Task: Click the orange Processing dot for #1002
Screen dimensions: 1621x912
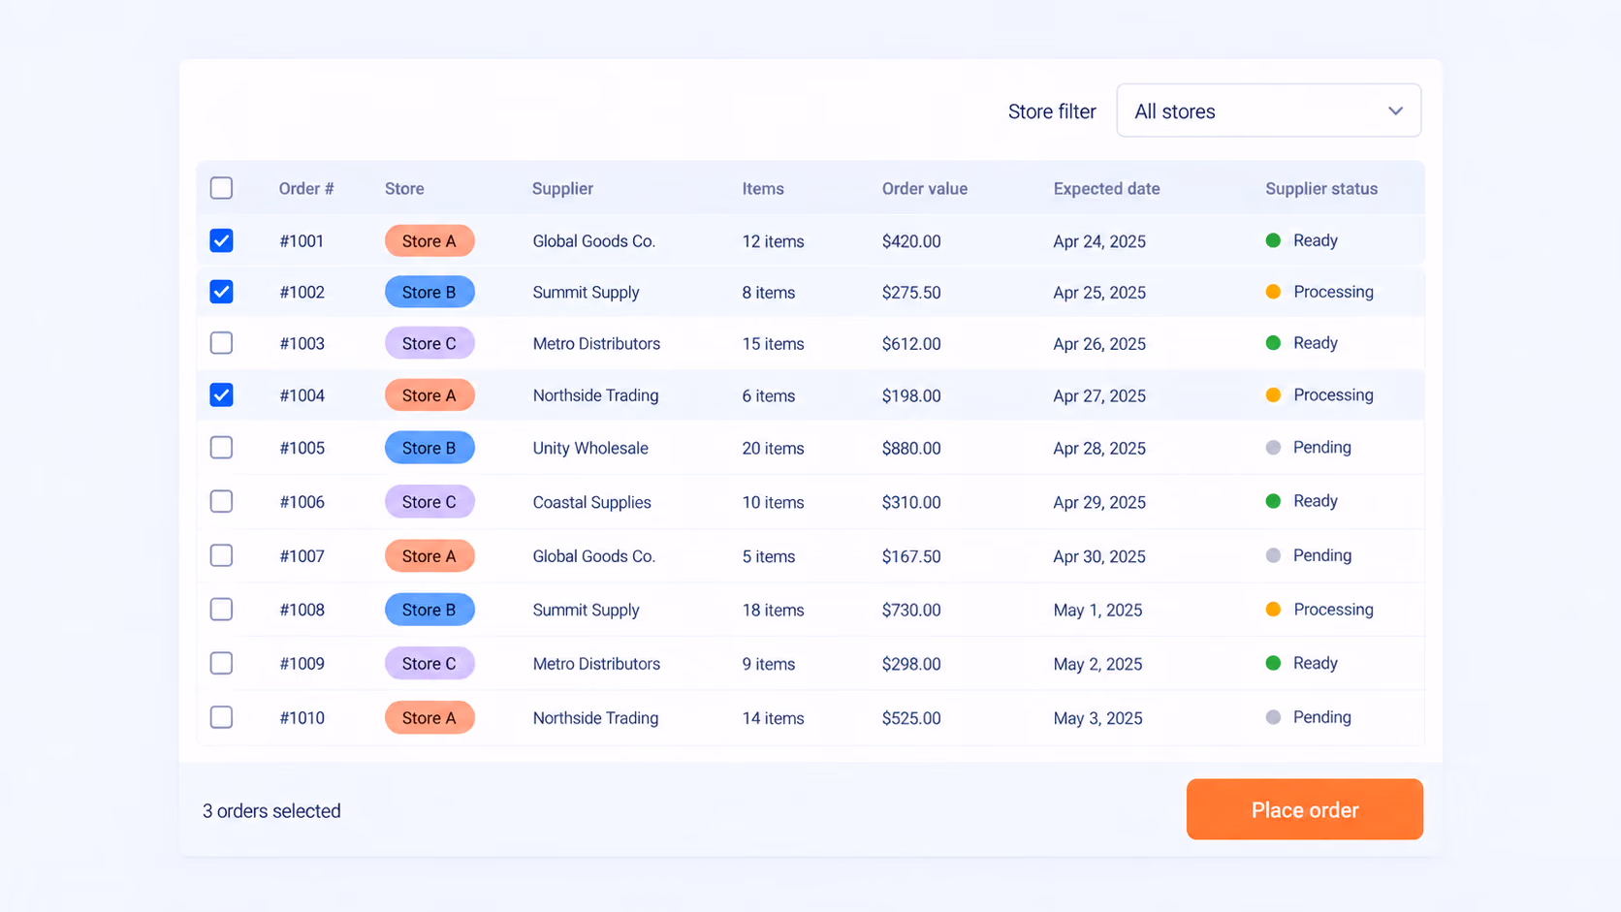Action: click(1273, 292)
